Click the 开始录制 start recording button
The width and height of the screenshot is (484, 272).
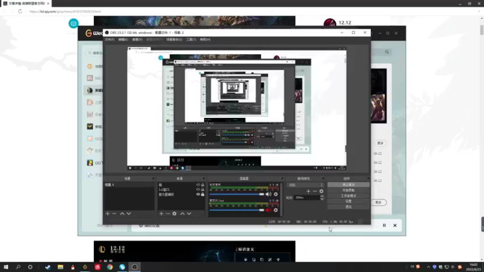coord(348,190)
